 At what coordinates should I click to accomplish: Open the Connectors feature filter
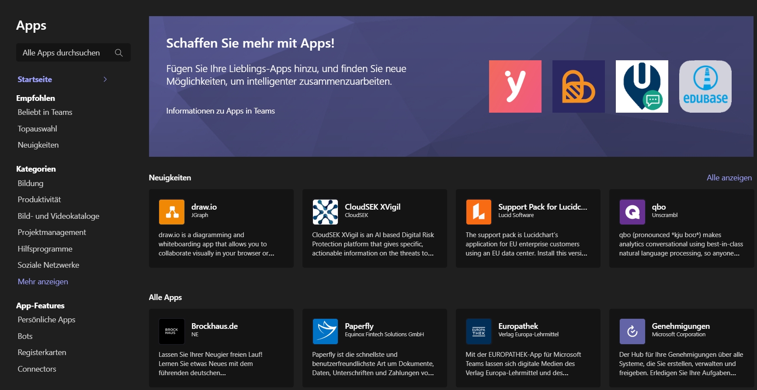[x=37, y=369]
